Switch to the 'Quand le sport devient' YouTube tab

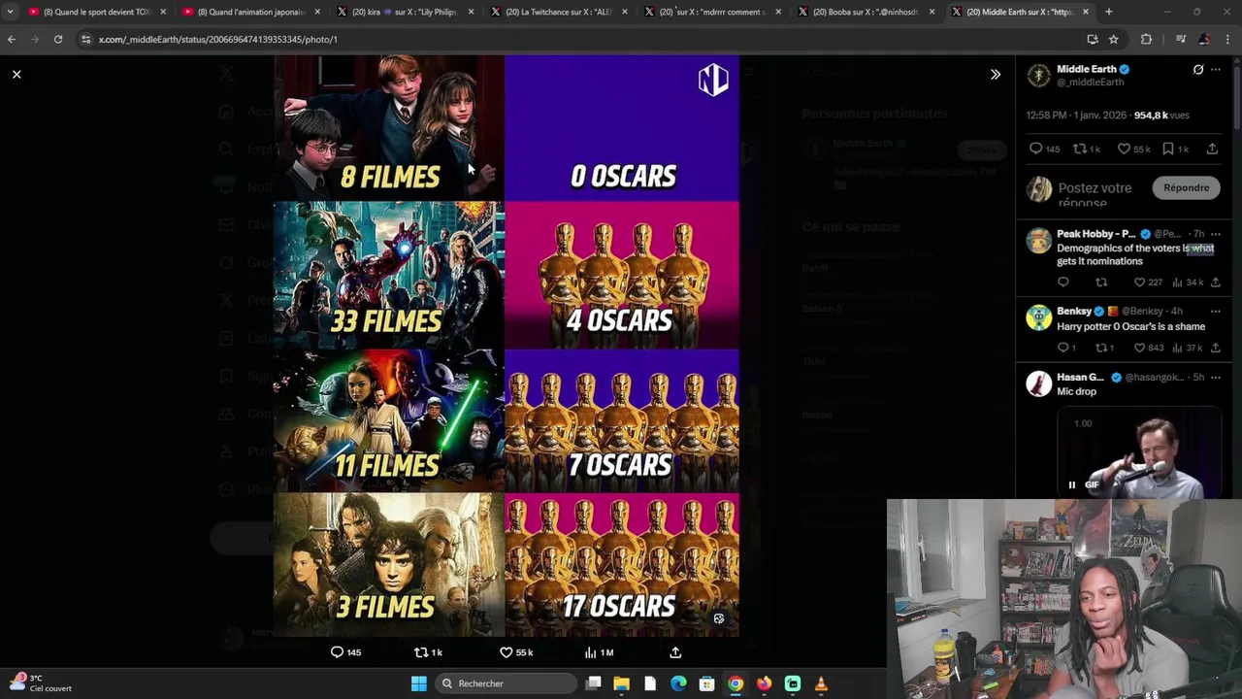point(97,12)
